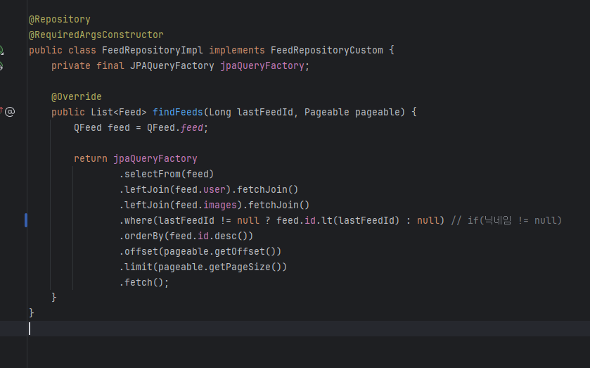590x368 pixels.
Task: Click the .selectFrom(feed) call
Action: (x=167, y=174)
